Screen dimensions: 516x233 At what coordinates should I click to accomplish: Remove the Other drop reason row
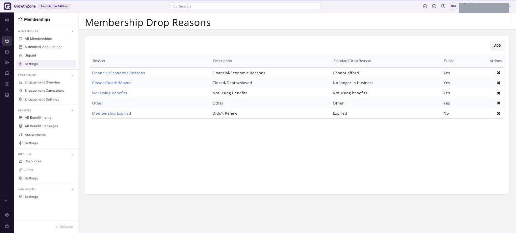(499, 103)
